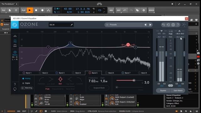The width and height of the screenshot is (201, 113).
Task: Click Surgical Mode button
Action: pyautogui.click(x=99, y=88)
